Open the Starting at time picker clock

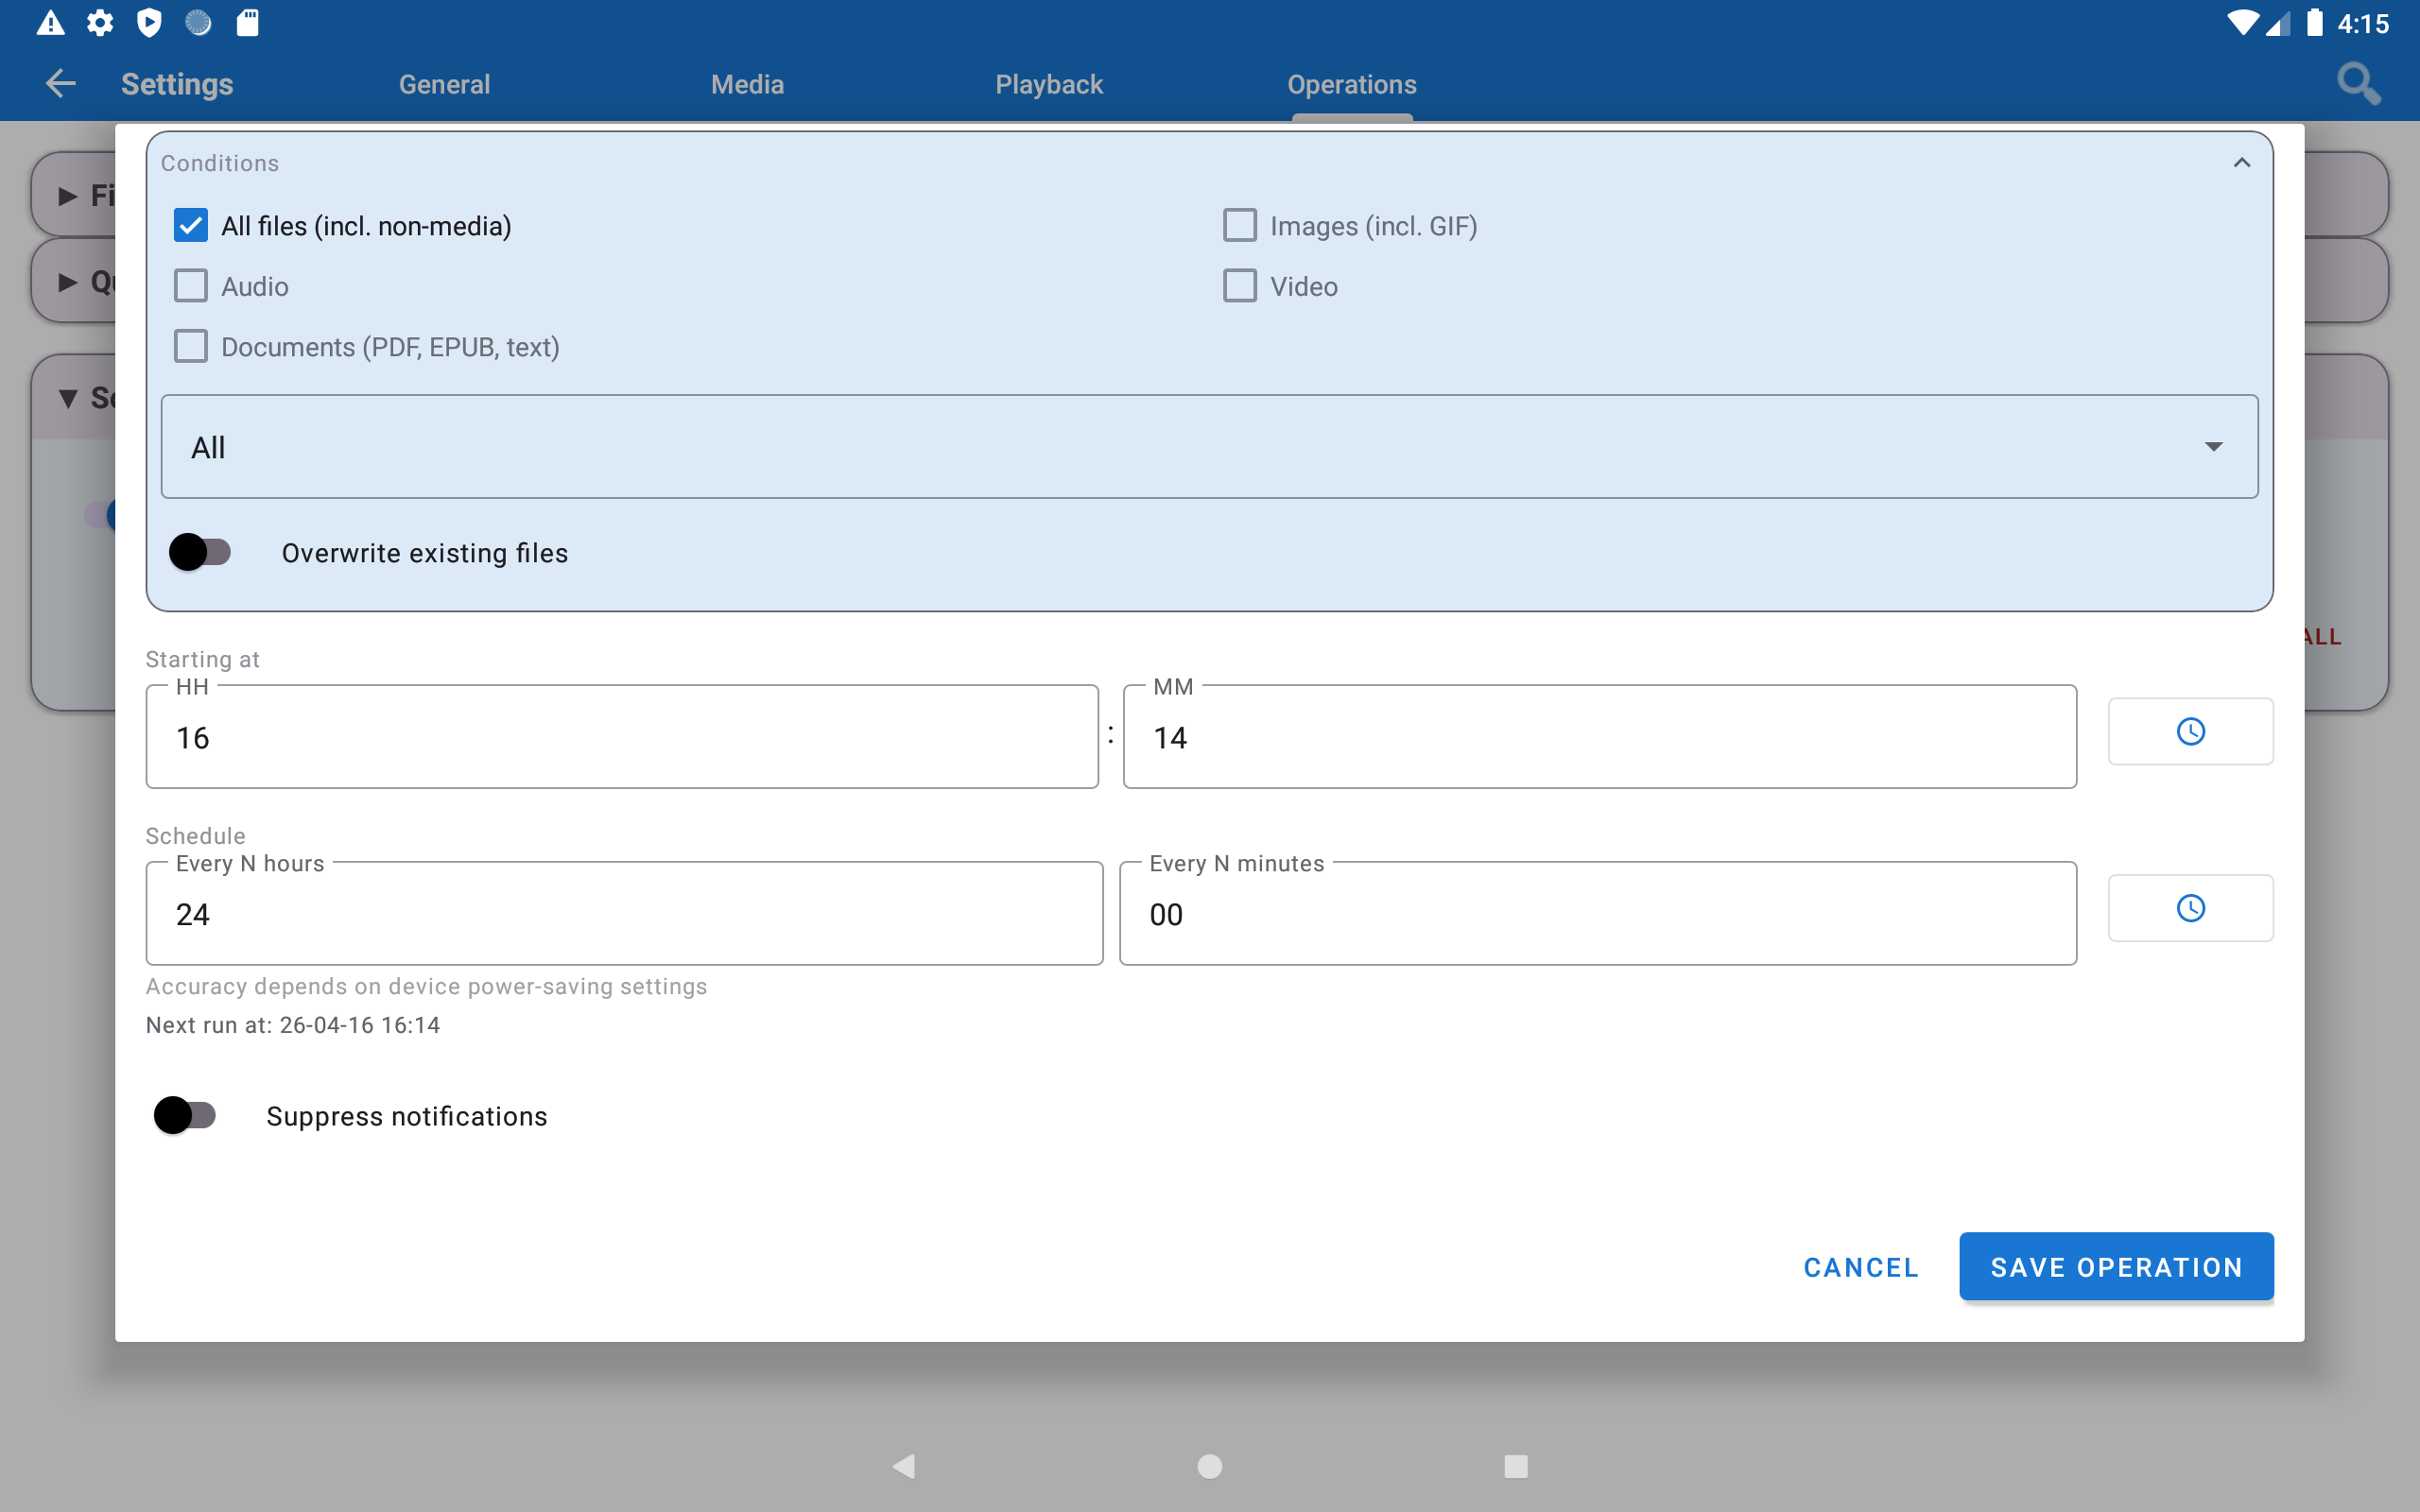(2190, 731)
